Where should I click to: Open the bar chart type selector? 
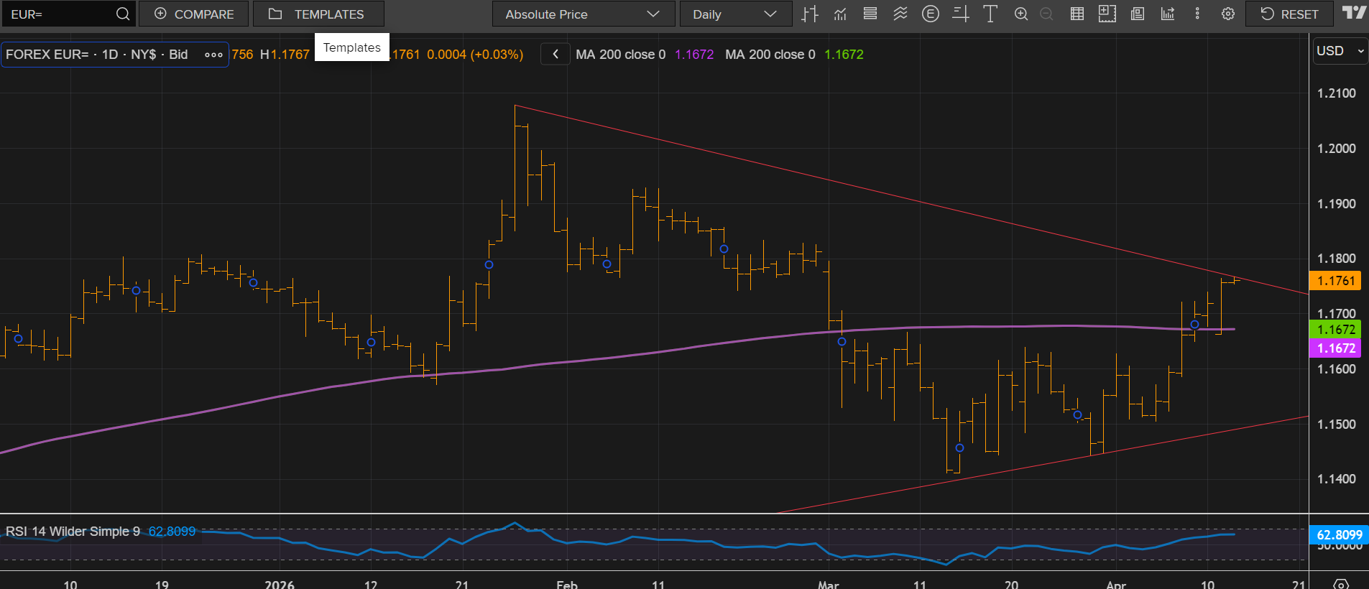point(810,14)
